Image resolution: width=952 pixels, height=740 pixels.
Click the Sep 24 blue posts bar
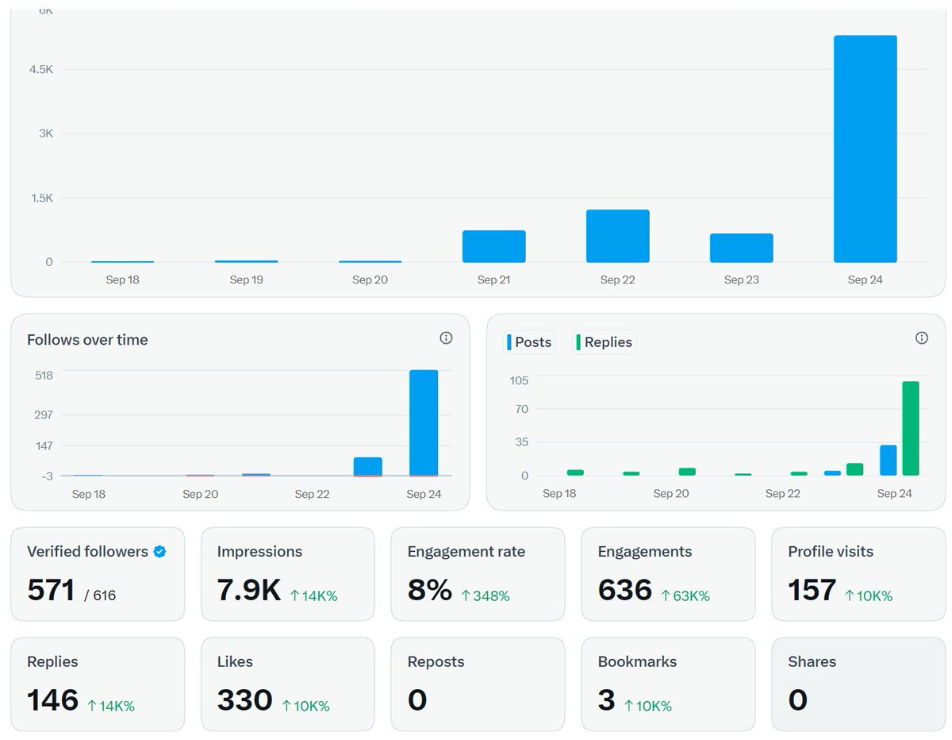889,461
